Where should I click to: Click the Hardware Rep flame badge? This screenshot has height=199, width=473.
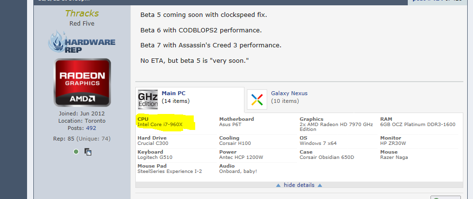tap(82, 42)
